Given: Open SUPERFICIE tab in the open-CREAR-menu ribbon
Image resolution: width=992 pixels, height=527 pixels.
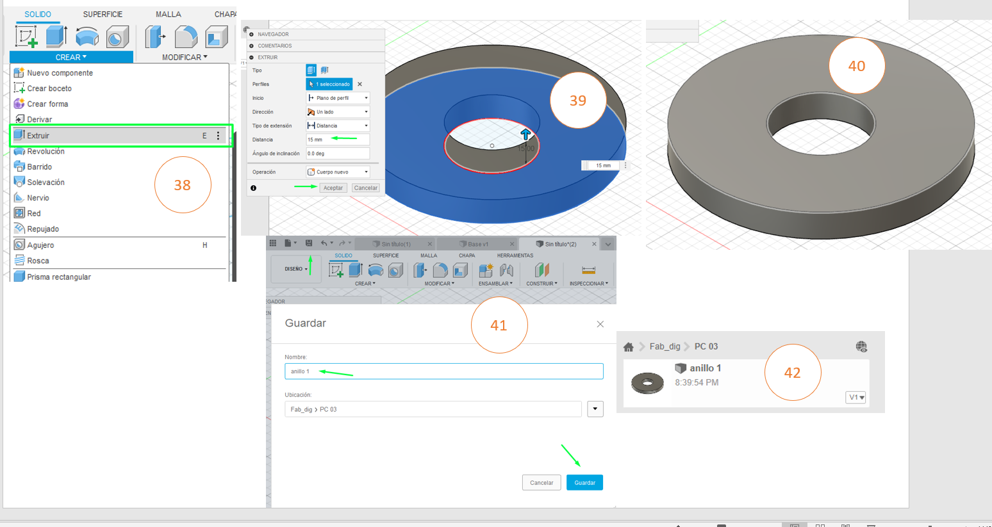Looking at the screenshot, I should pyautogui.click(x=103, y=14).
